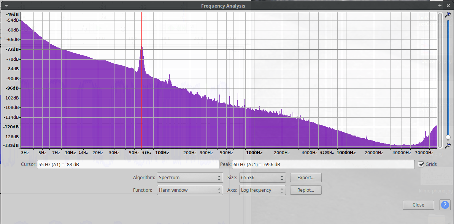Open the Size 65536 dropdown

262,177
